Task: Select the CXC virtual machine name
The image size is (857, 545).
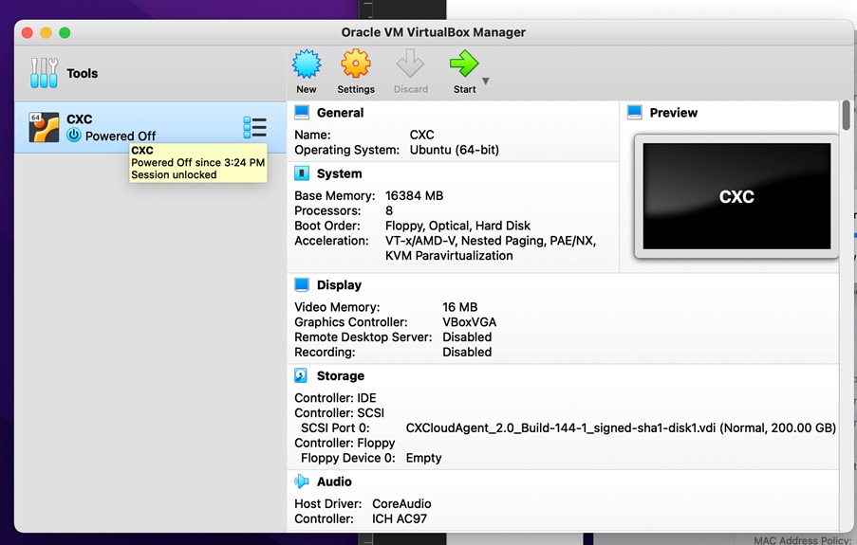Action: click(80, 119)
